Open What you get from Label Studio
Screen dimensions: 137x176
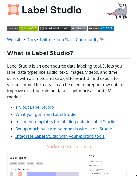pos(46,114)
